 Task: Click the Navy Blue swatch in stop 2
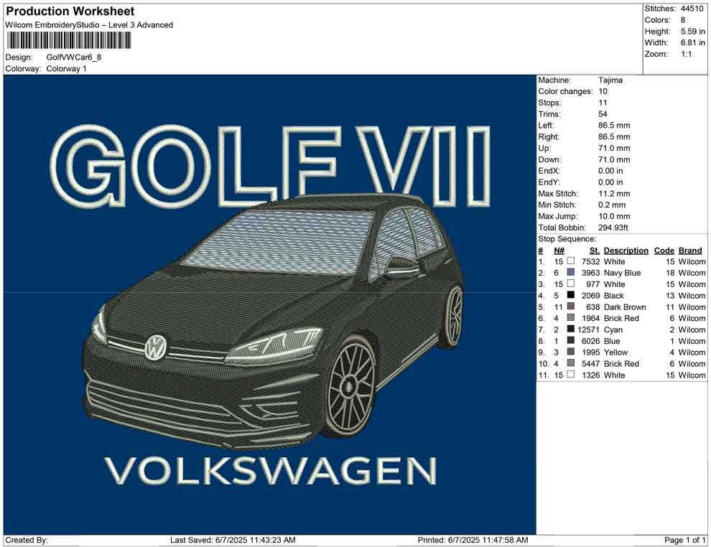click(x=571, y=272)
